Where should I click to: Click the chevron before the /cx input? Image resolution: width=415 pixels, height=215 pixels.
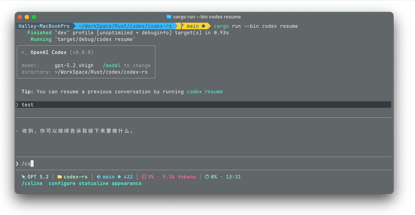[x=17, y=164]
